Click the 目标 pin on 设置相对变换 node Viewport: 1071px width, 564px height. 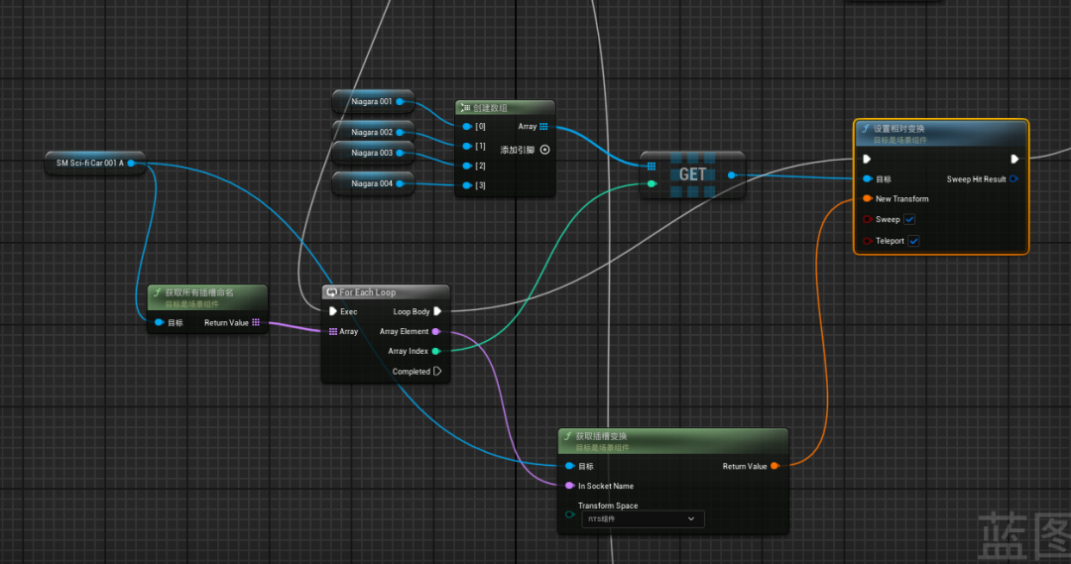pos(868,178)
